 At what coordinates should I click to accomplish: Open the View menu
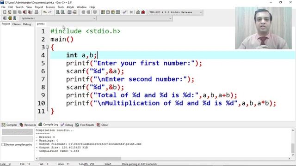click(29, 7)
